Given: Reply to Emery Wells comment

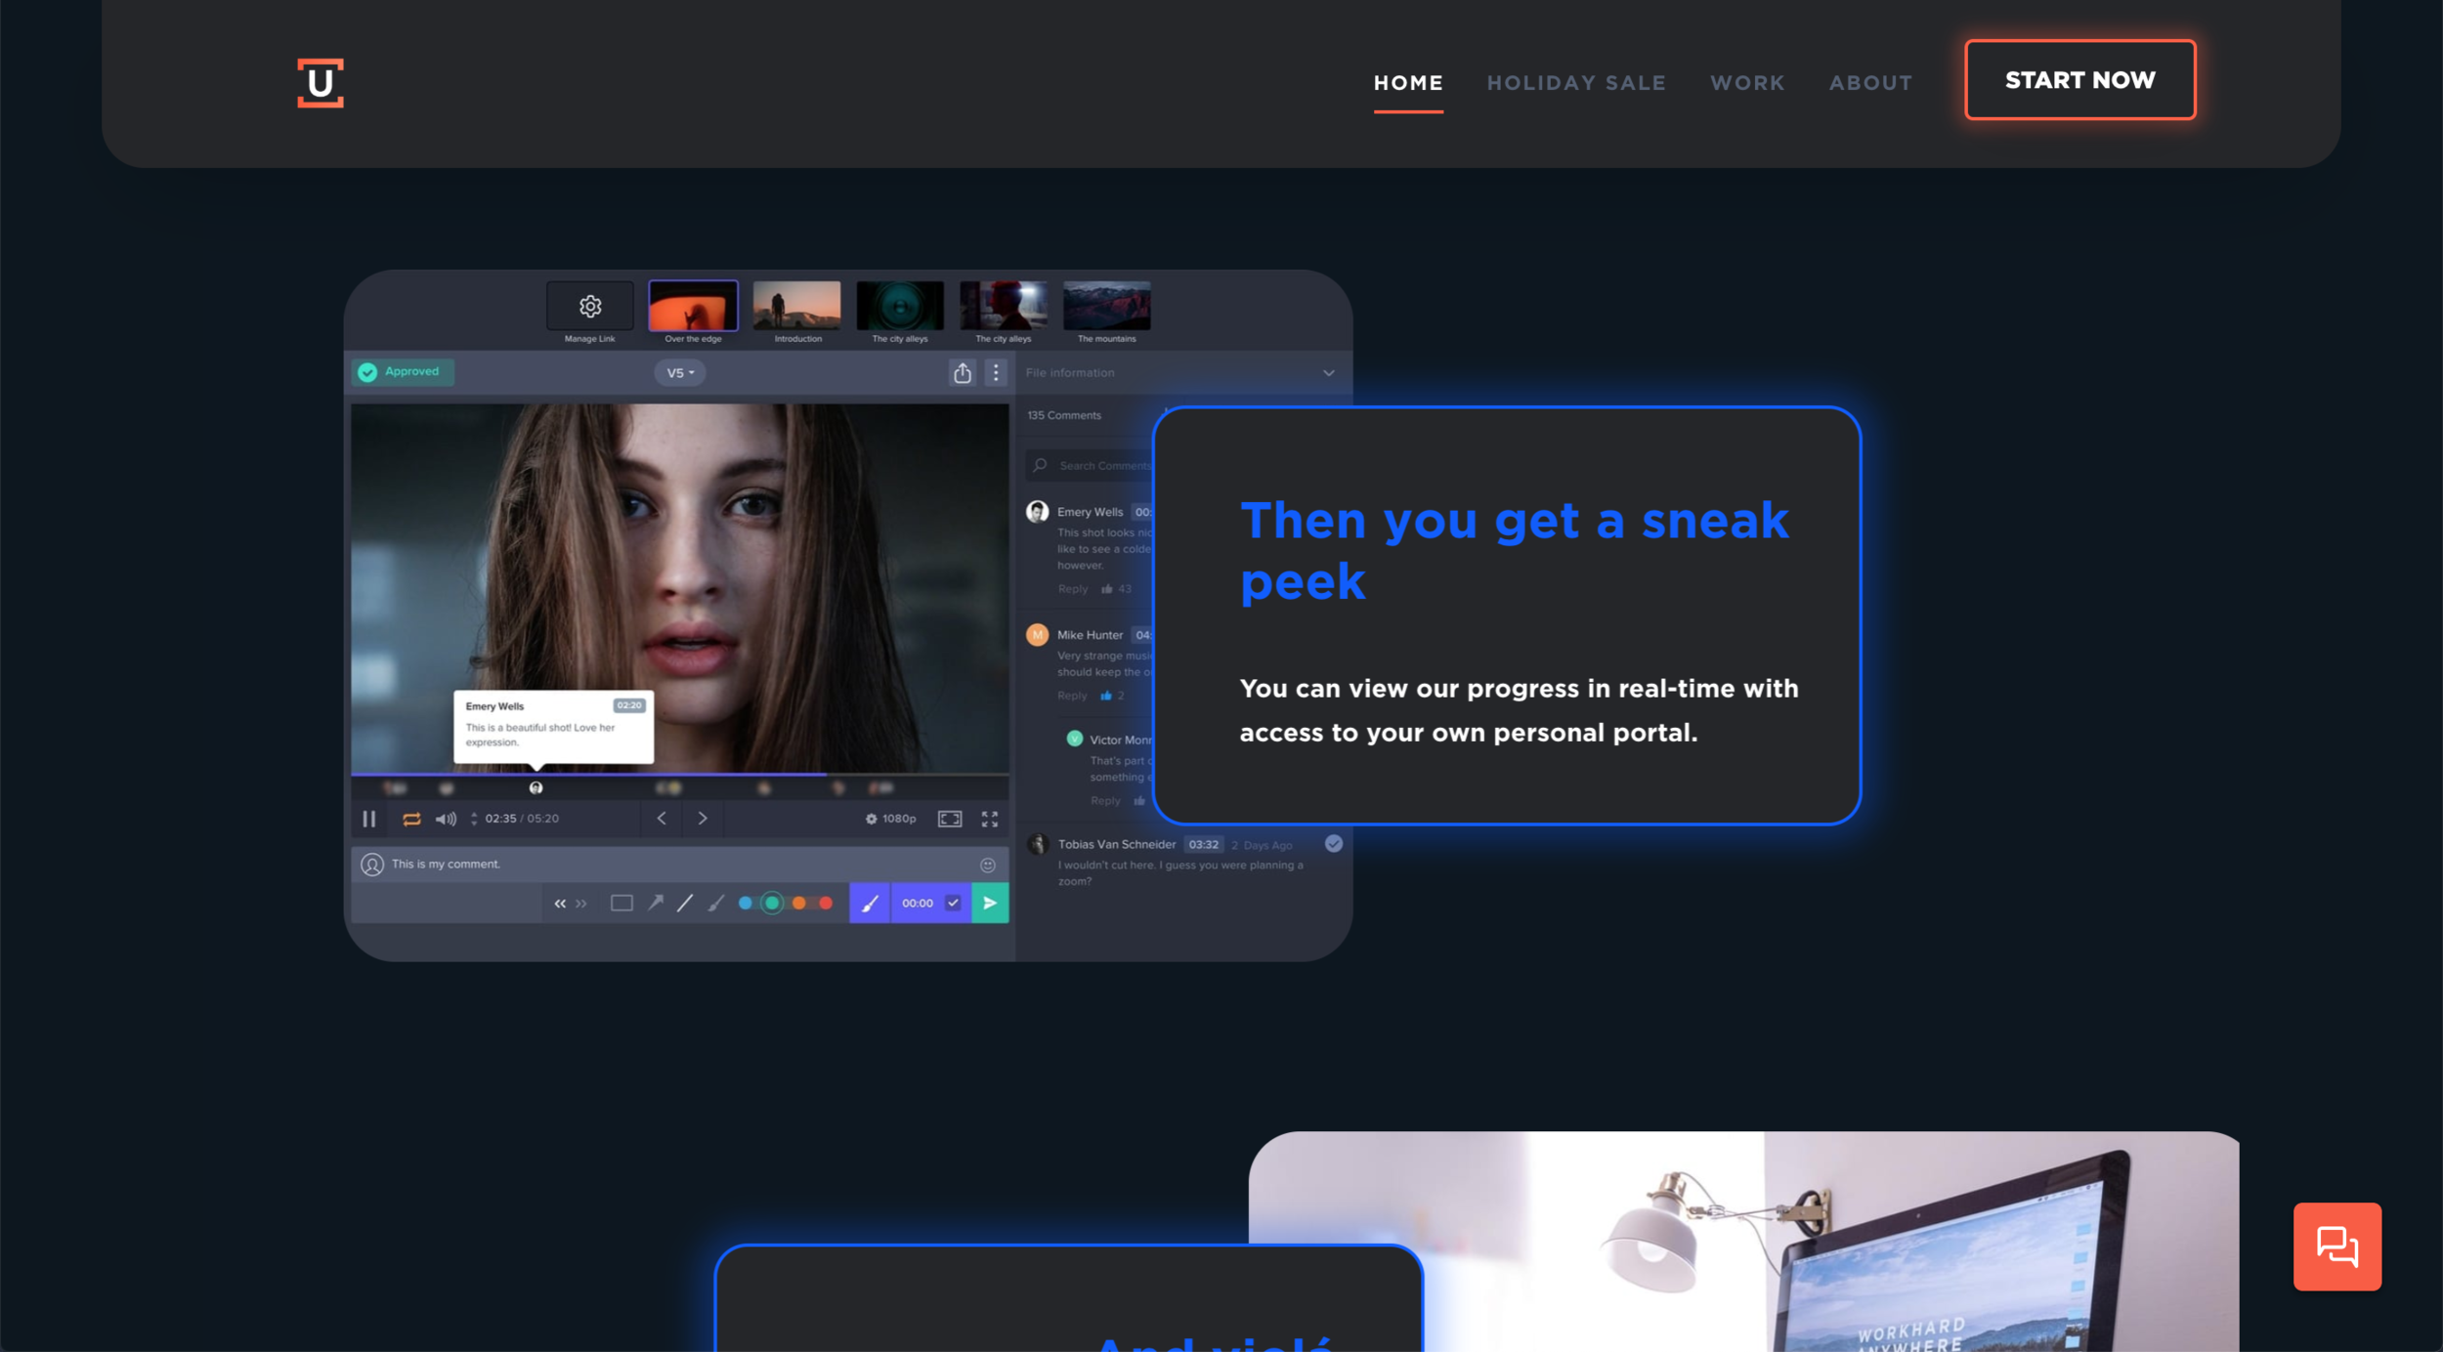Looking at the screenshot, I should tap(1072, 589).
